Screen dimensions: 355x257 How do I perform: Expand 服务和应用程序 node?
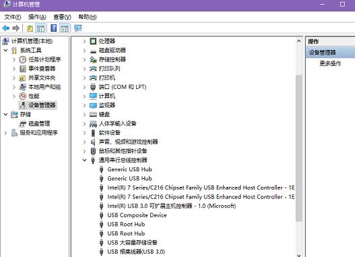click(x=5, y=133)
